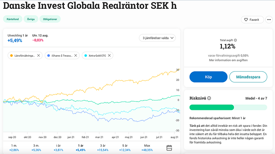Click the -0,03% Utv. 12 aug. value
Image resolution: width=275 pixels, height=154 pixels.
coord(38,40)
